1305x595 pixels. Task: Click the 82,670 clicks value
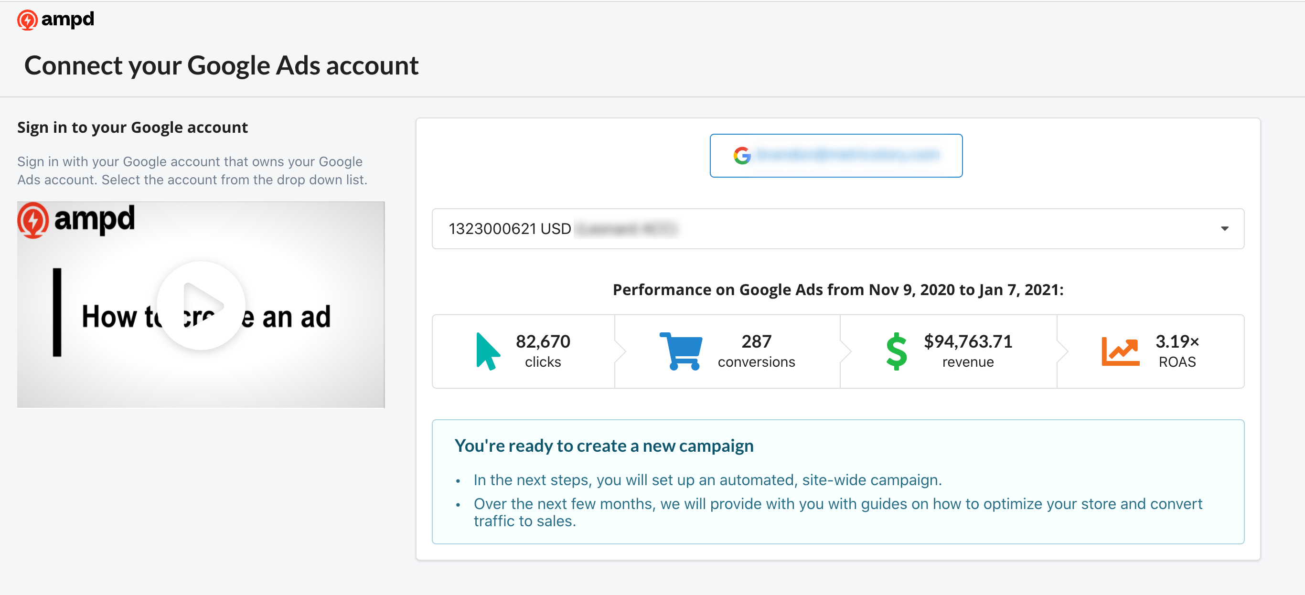543,341
